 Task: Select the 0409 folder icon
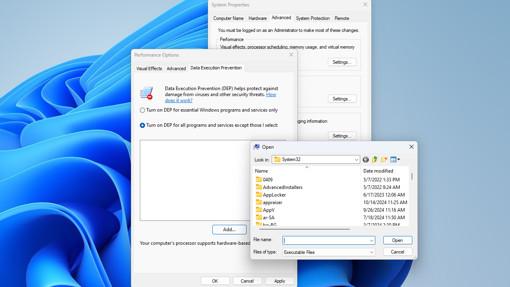(x=259, y=179)
